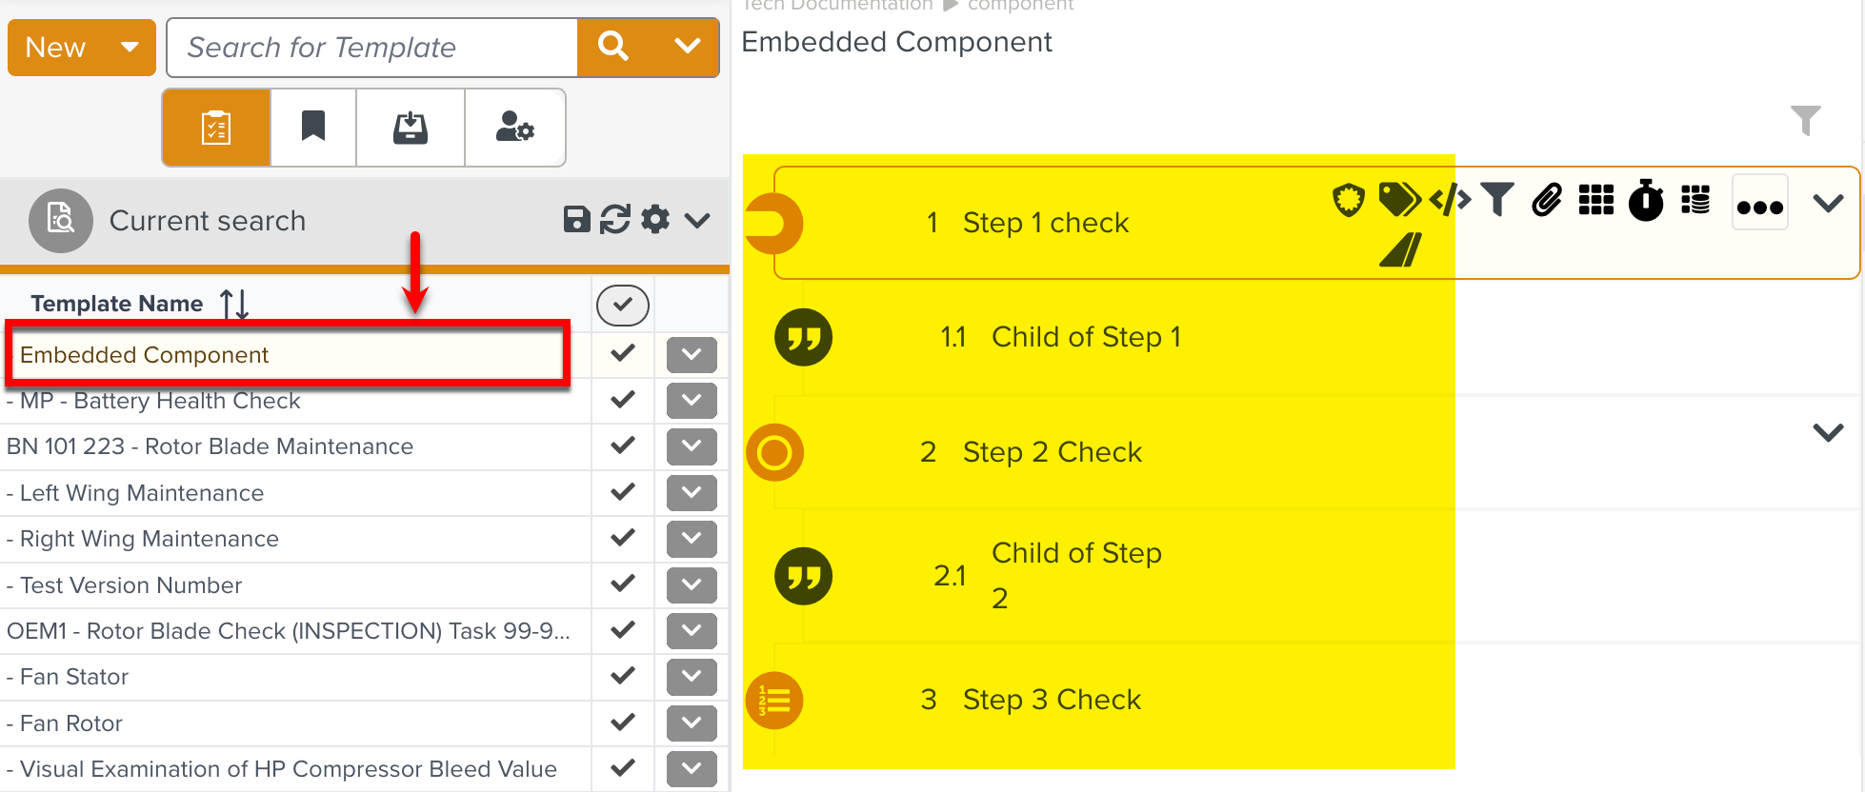Click the grid table icon on Step 1
This screenshot has width=1865, height=792.
coord(1595,200)
